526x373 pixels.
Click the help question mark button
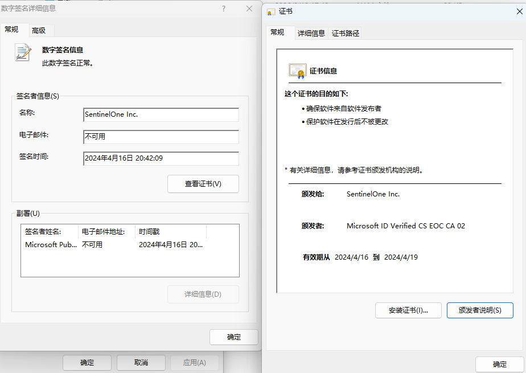pyautogui.click(x=224, y=9)
